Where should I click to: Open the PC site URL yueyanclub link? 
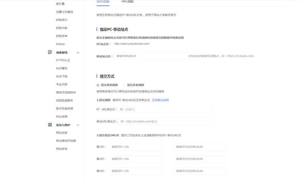pos(132,44)
